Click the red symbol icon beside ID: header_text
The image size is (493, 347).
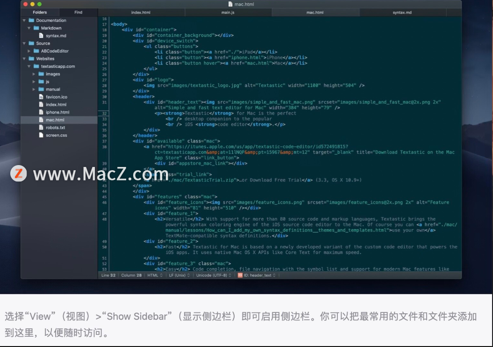tap(240, 275)
